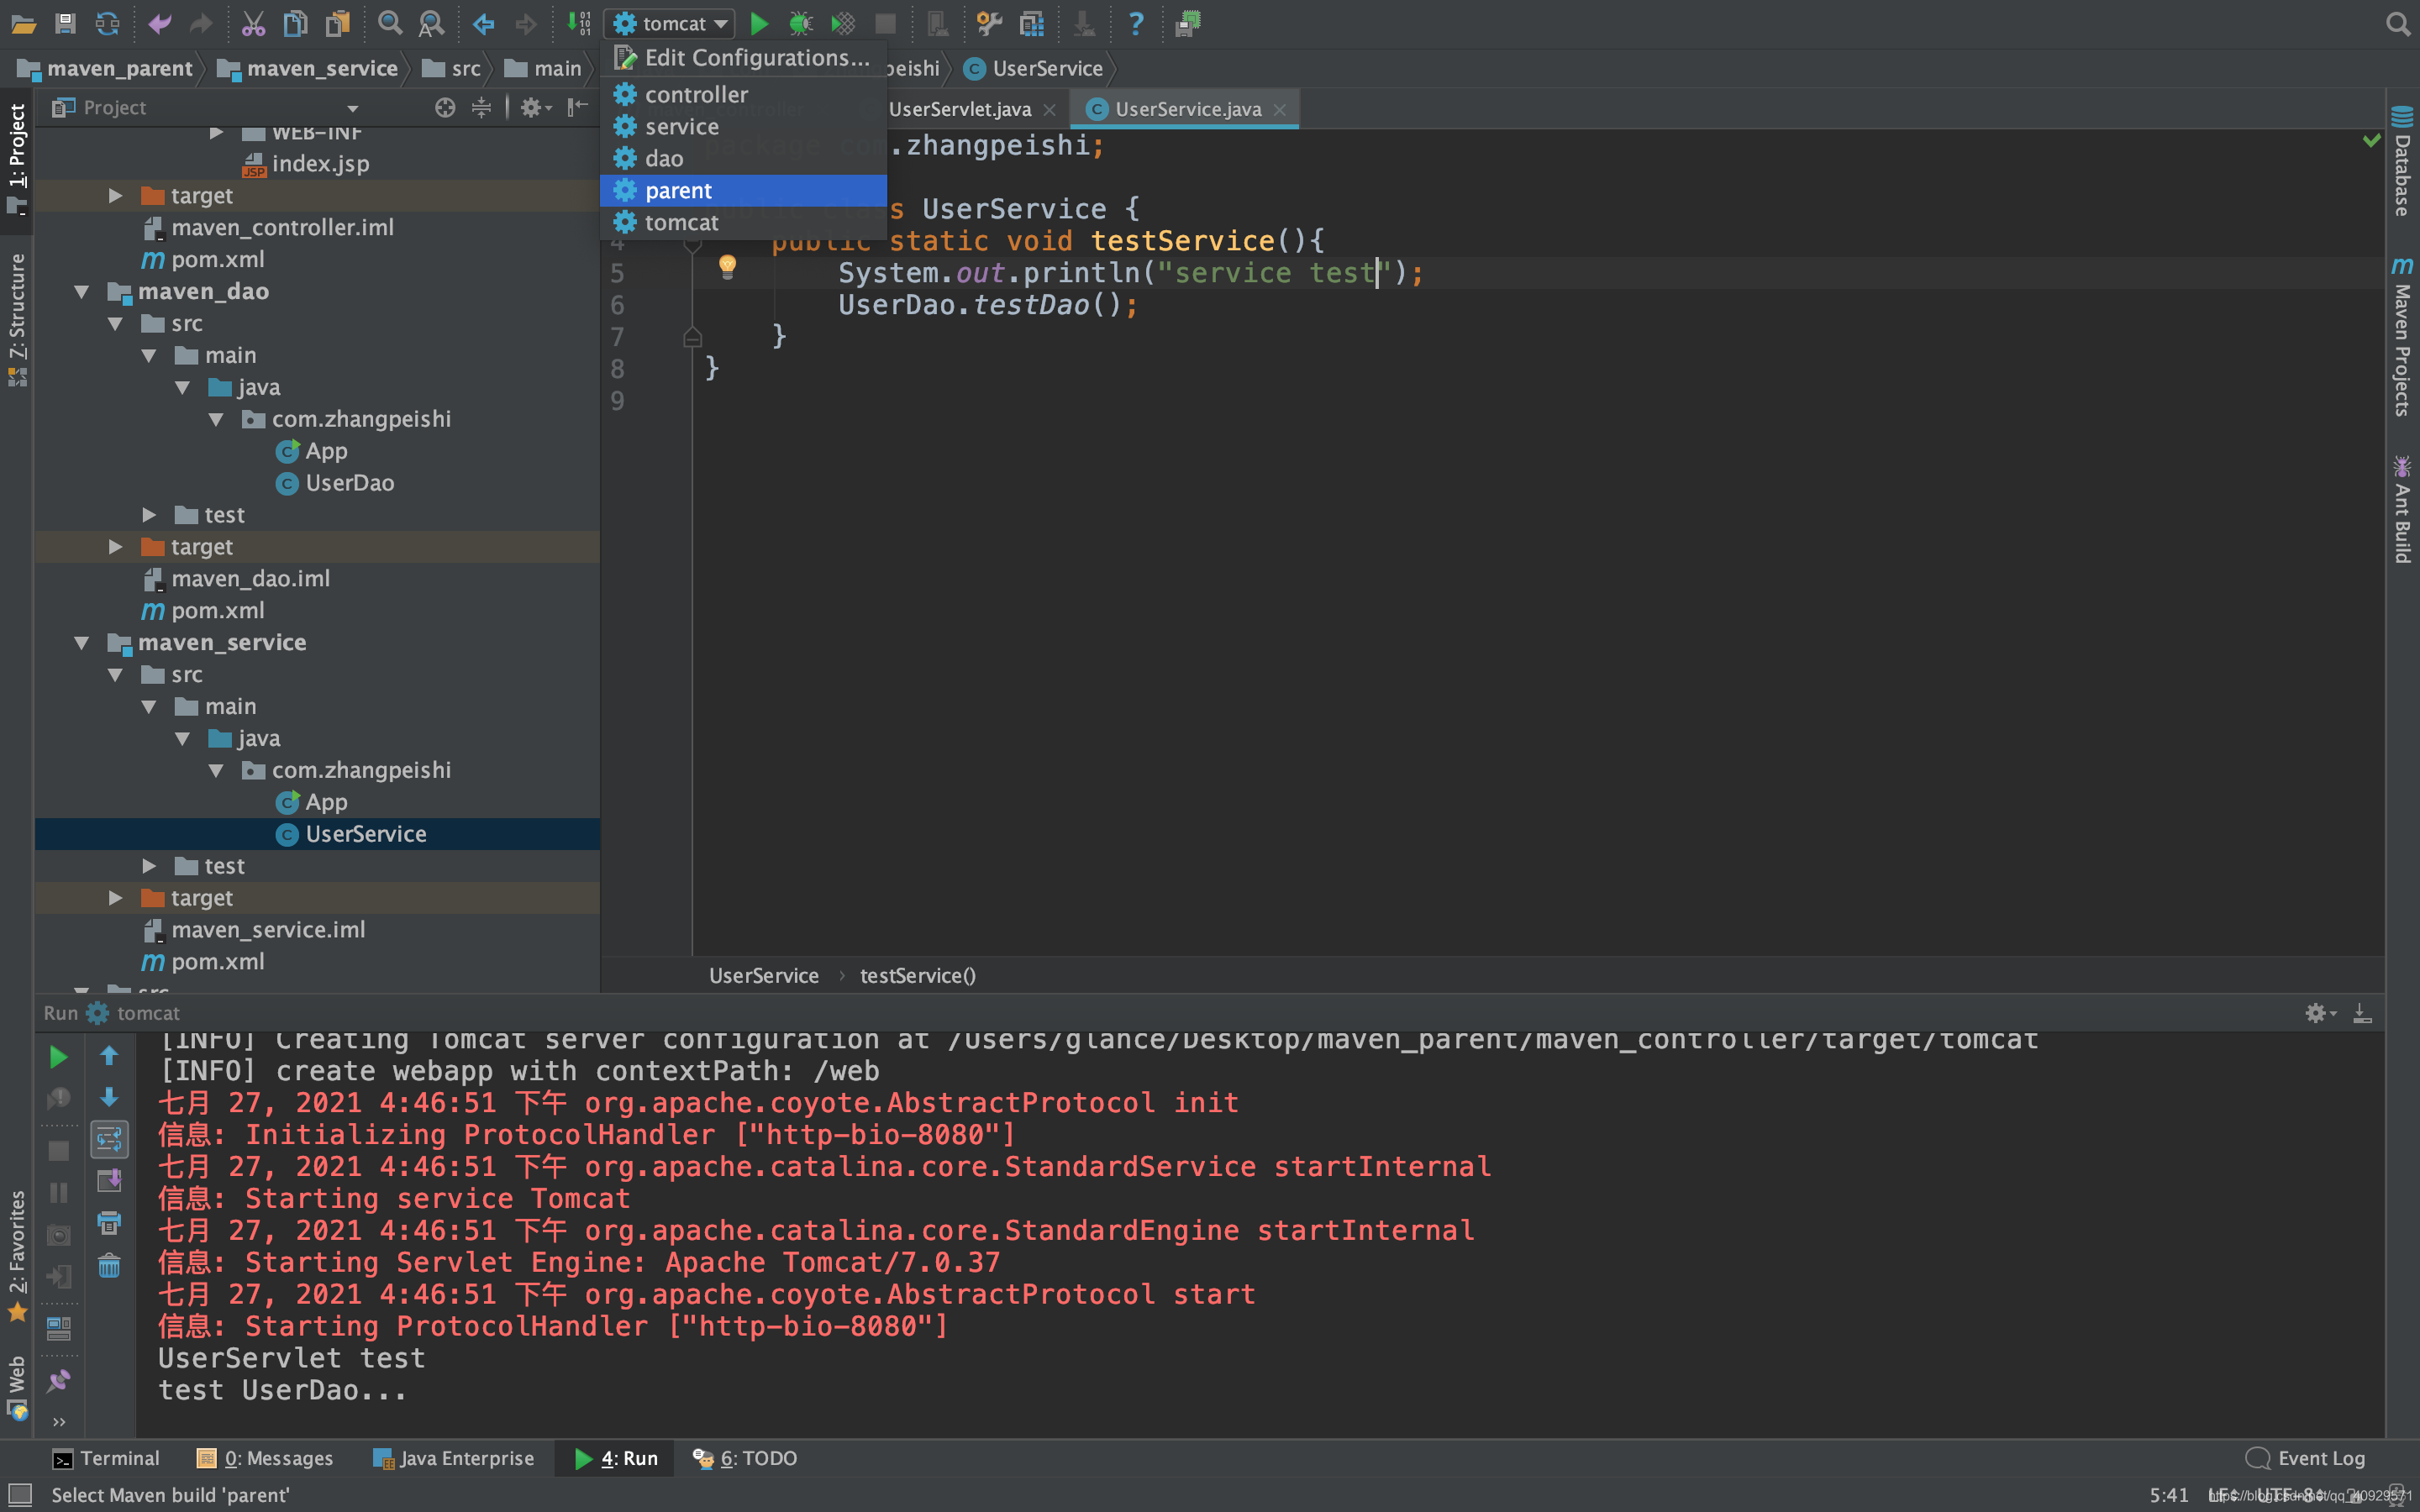This screenshot has width=2420, height=1512.
Task: Click the help question mark icon
Action: click(1135, 23)
